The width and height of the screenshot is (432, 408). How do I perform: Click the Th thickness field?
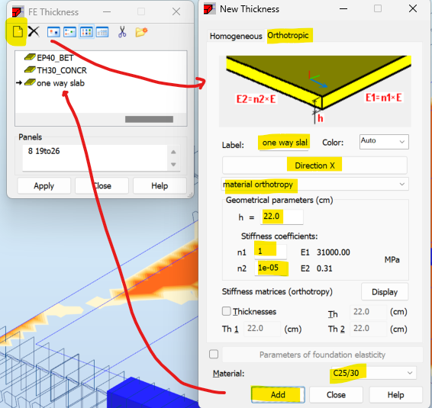coord(368,312)
